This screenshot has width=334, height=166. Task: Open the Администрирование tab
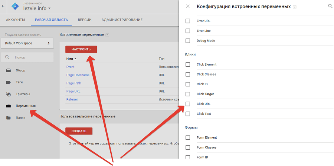point(122,20)
